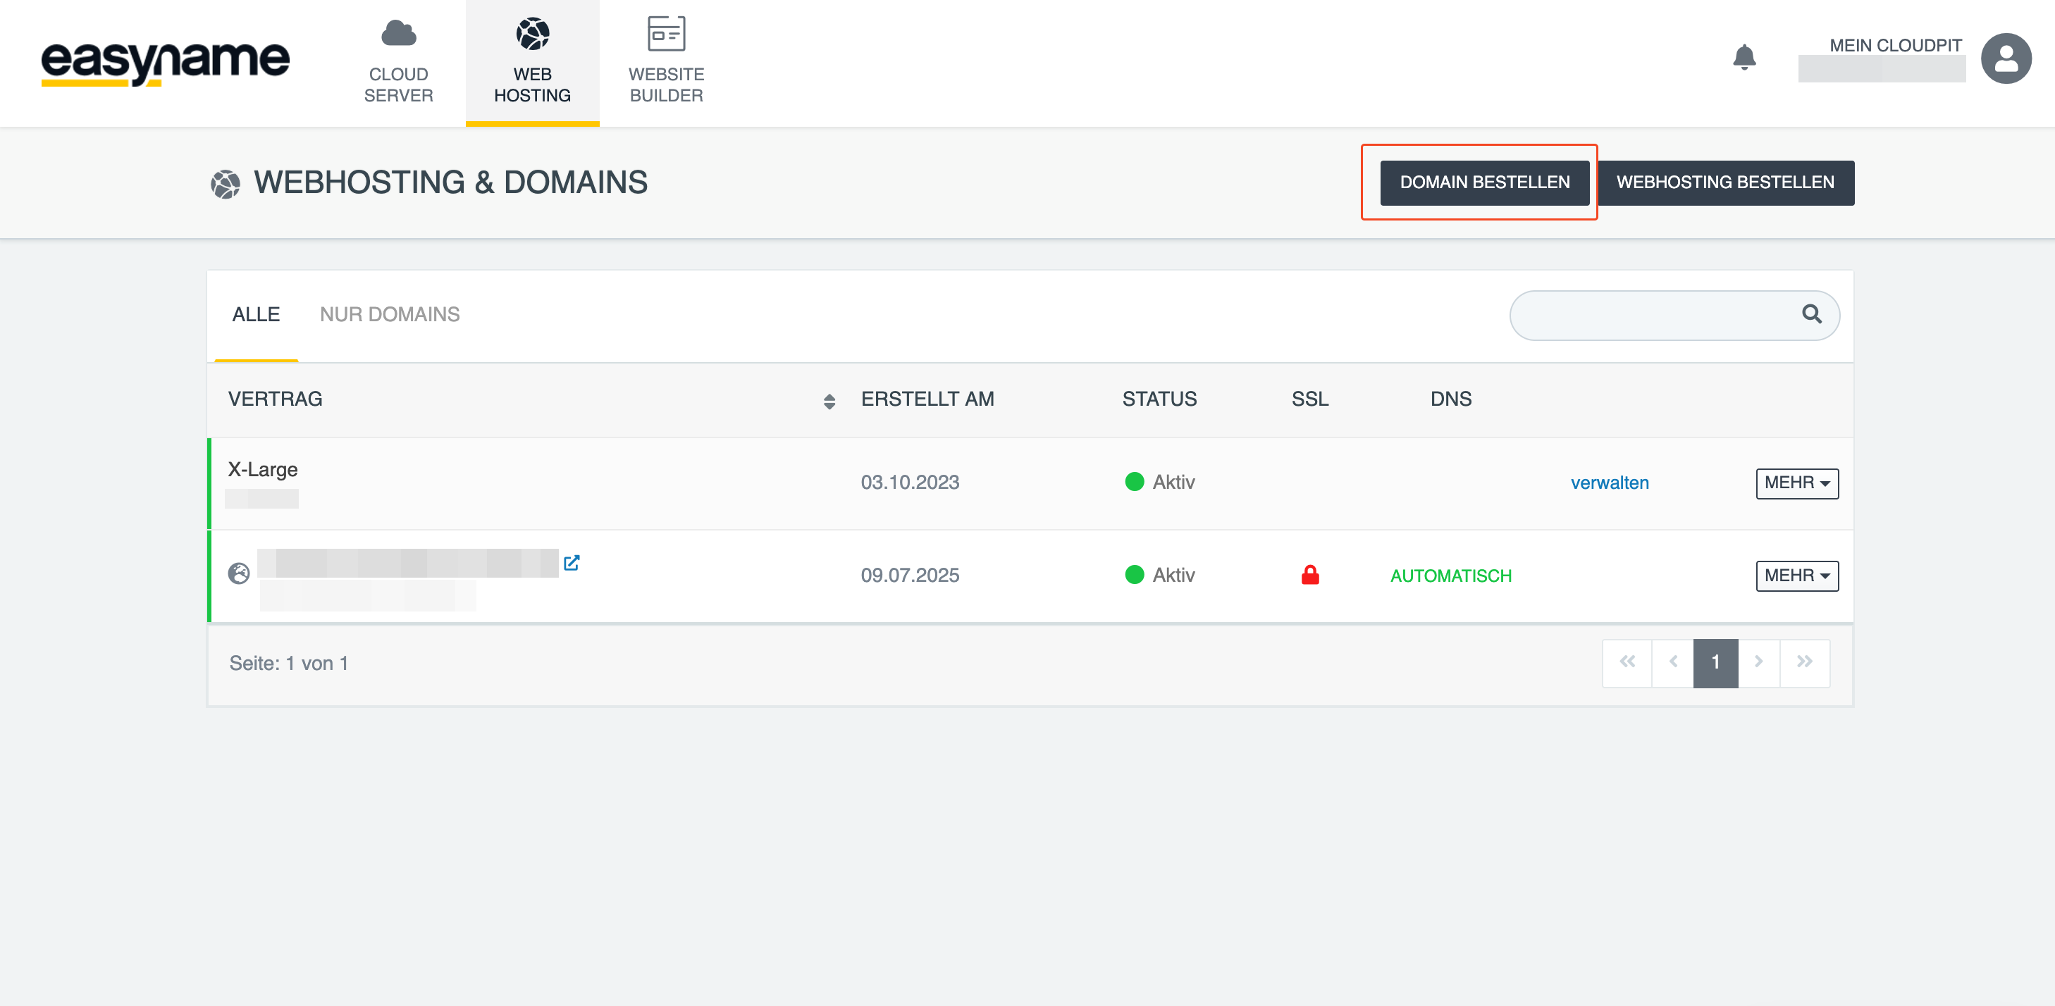Click the Web Hosting globe icon
Image resolution: width=2055 pixels, height=1006 pixels.
coord(532,34)
